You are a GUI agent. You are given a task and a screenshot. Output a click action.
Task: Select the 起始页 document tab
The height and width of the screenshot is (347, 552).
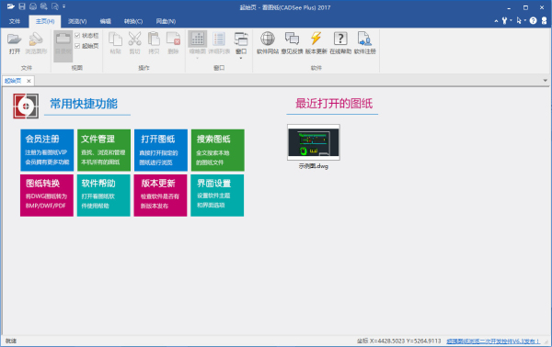[x=13, y=81]
